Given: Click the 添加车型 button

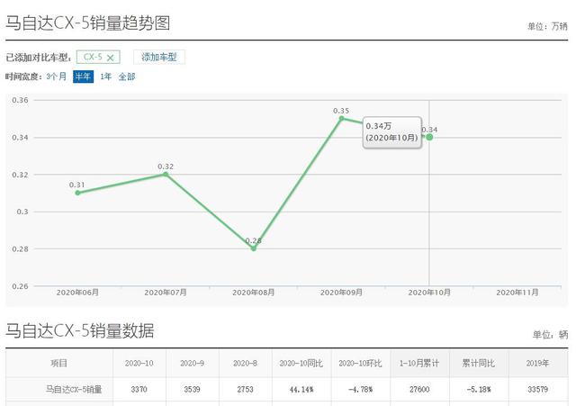Looking at the screenshot, I should (159, 57).
